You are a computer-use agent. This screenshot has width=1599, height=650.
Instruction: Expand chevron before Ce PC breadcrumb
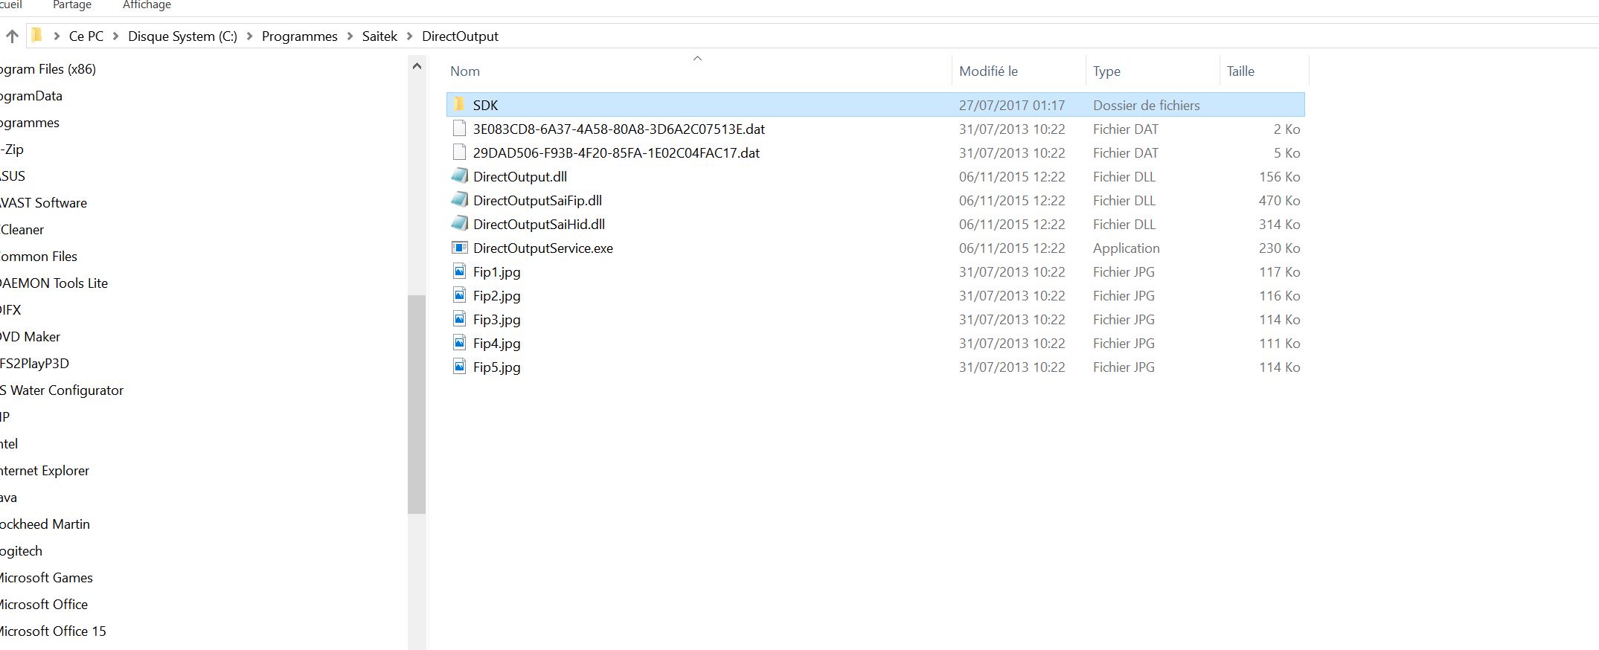57,36
